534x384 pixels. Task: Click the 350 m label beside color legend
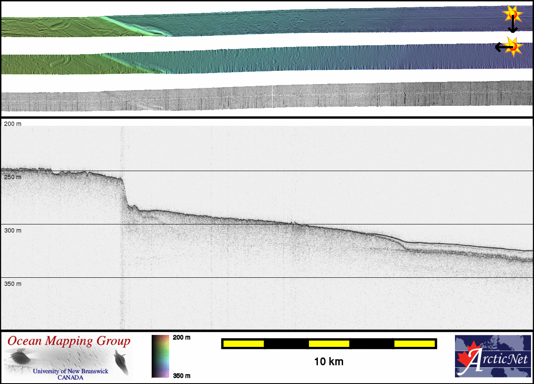[x=181, y=375]
